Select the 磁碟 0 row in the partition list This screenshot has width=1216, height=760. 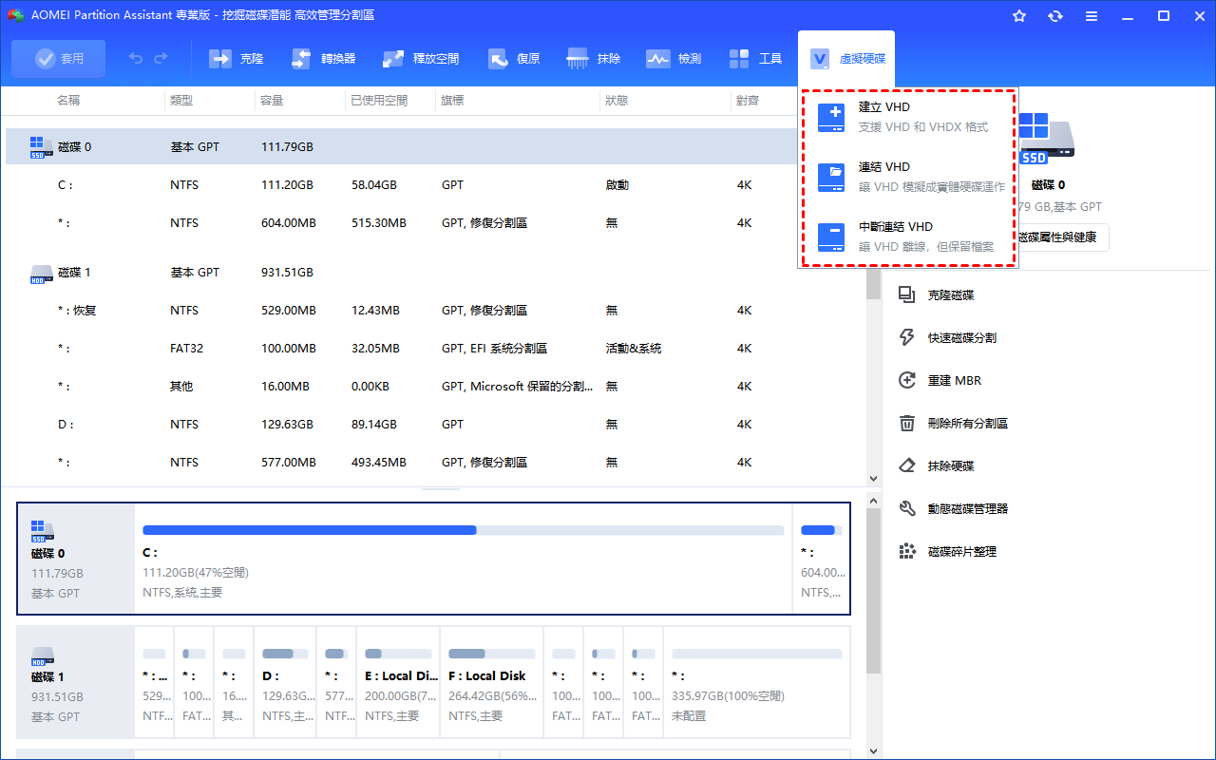[401, 147]
